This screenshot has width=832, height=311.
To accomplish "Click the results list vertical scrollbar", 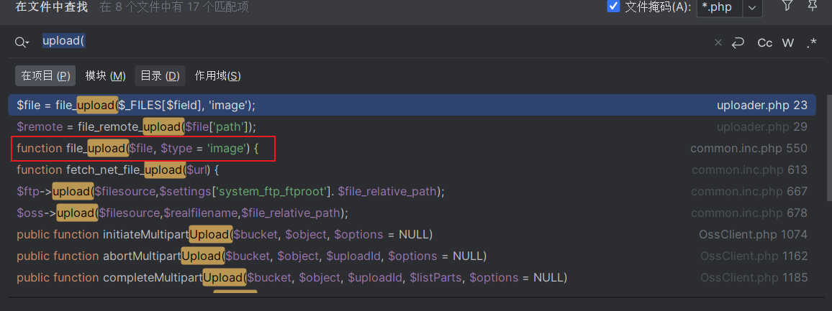I will coord(829,149).
